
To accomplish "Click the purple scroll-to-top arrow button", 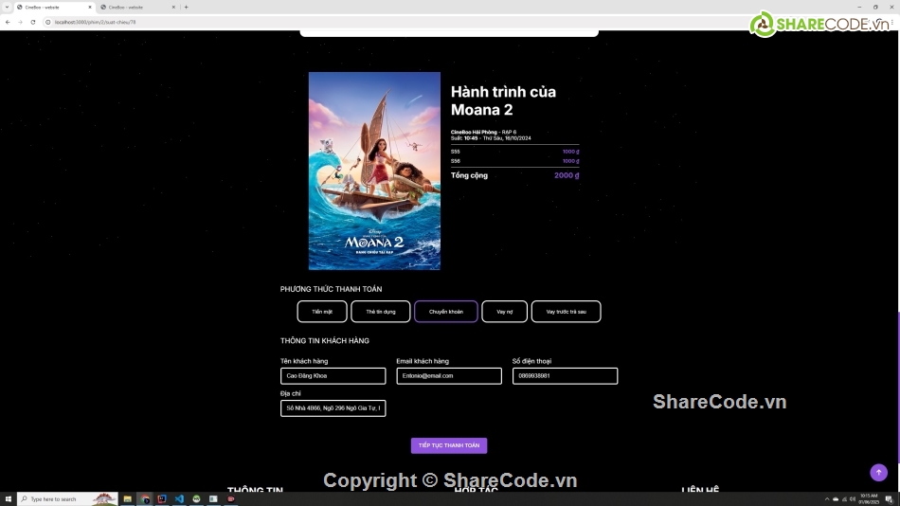I will [x=879, y=472].
